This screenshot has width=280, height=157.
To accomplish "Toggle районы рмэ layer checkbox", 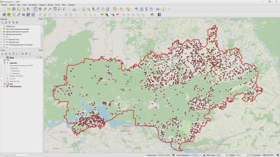I will coord(5,81).
